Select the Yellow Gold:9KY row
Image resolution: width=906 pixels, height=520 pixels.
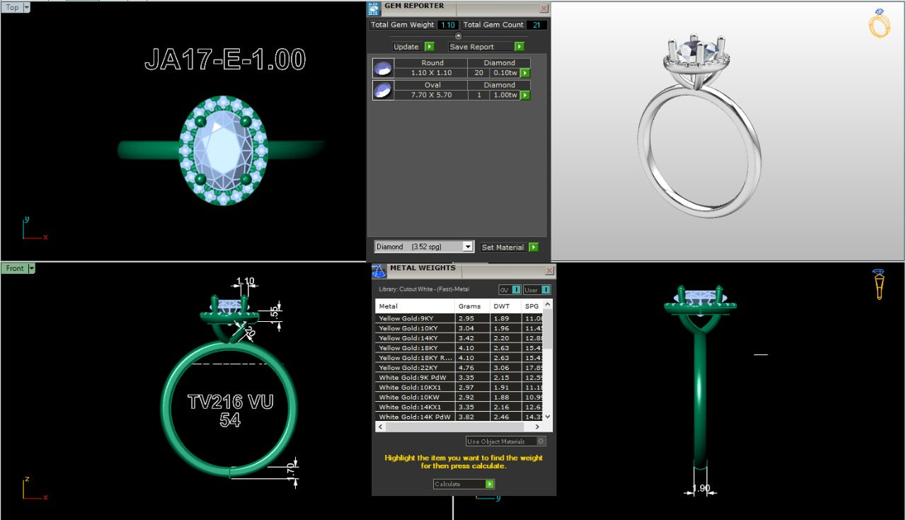pos(460,318)
